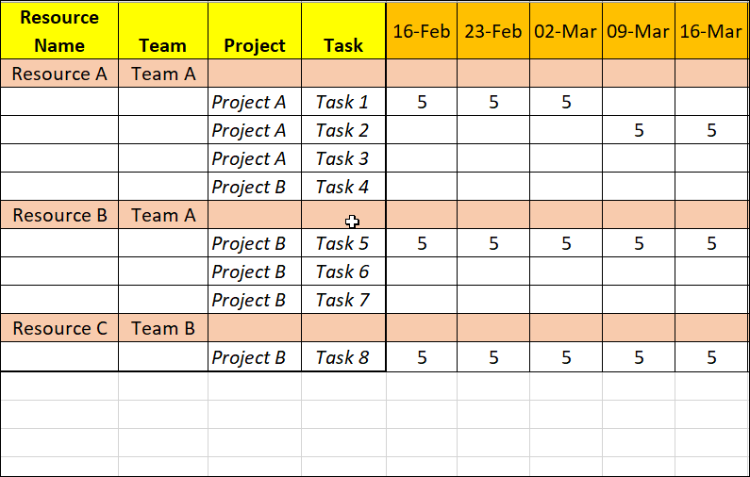Click the 09-Mar date header cell
The image size is (750, 477).
(x=639, y=31)
